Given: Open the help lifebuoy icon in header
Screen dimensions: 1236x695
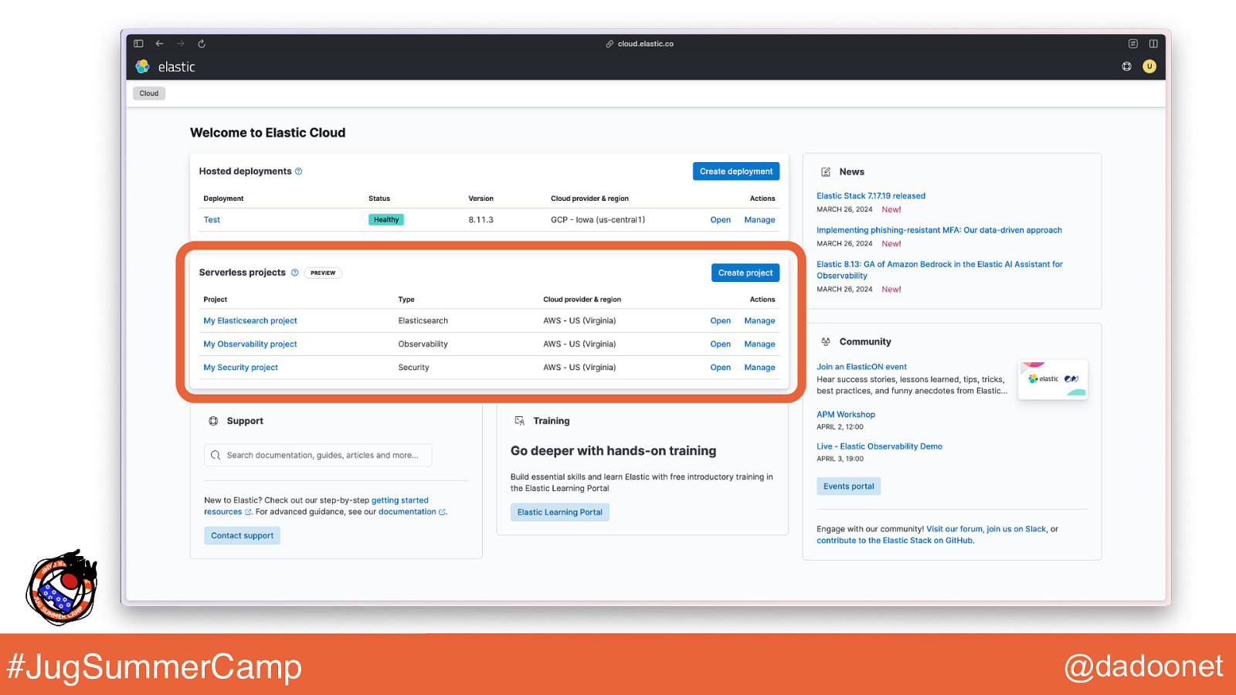Looking at the screenshot, I should click(x=1127, y=66).
